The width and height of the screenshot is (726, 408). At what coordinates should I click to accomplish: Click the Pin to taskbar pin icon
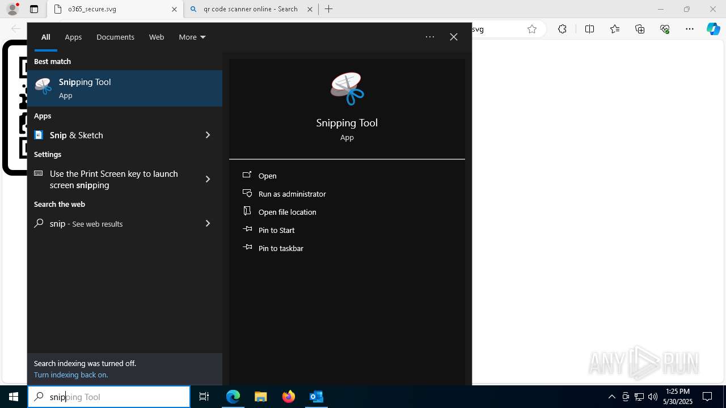pyautogui.click(x=247, y=248)
